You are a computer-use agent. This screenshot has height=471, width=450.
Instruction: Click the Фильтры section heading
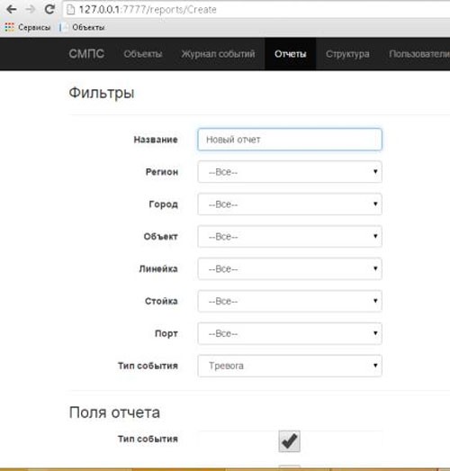pyautogui.click(x=102, y=93)
